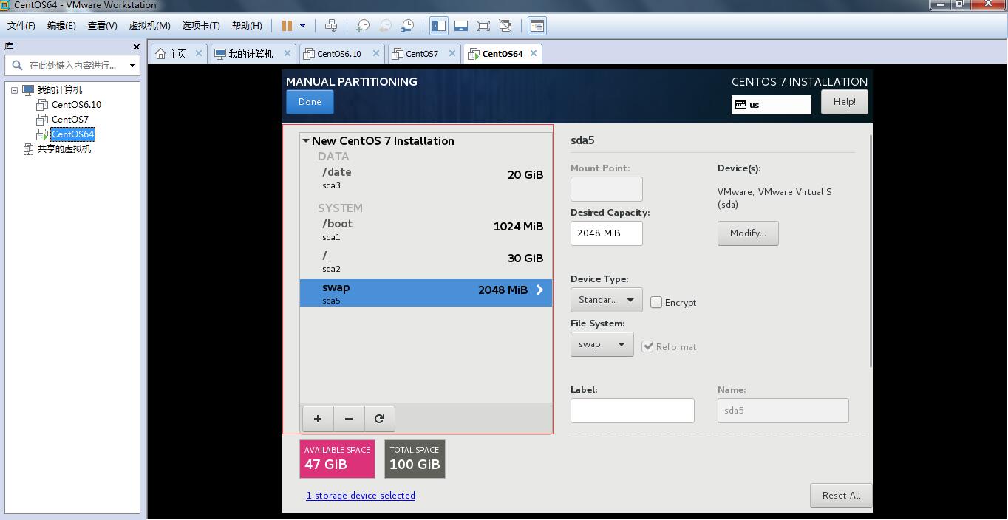Select the swap sda5 partition
1008x520 pixels.
426,292
